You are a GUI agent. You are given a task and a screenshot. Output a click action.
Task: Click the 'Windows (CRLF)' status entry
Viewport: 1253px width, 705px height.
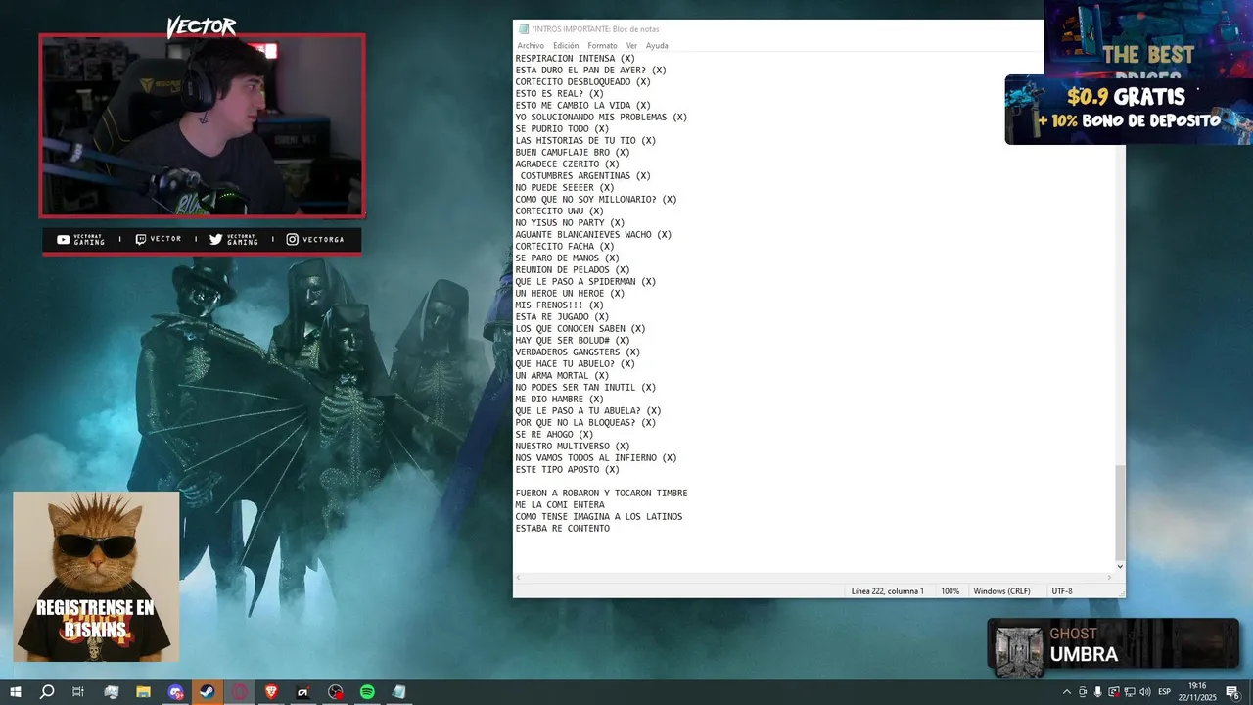pyautogui.click(x=1001, y=591)
